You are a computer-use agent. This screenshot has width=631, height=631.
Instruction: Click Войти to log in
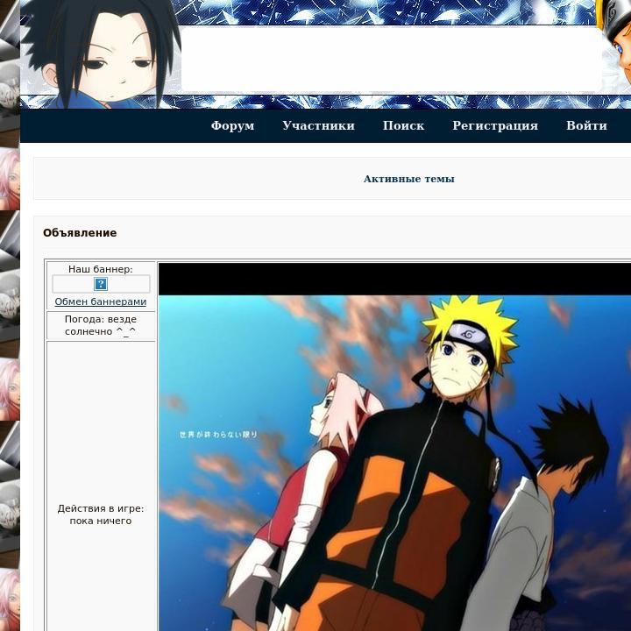586,125
